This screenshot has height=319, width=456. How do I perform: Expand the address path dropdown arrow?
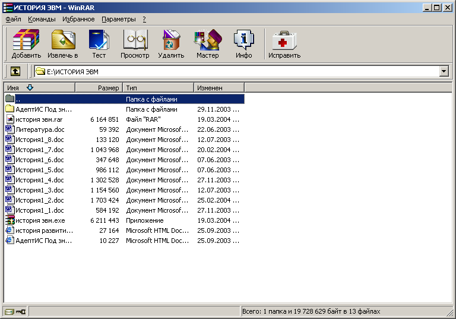(444, 71)
